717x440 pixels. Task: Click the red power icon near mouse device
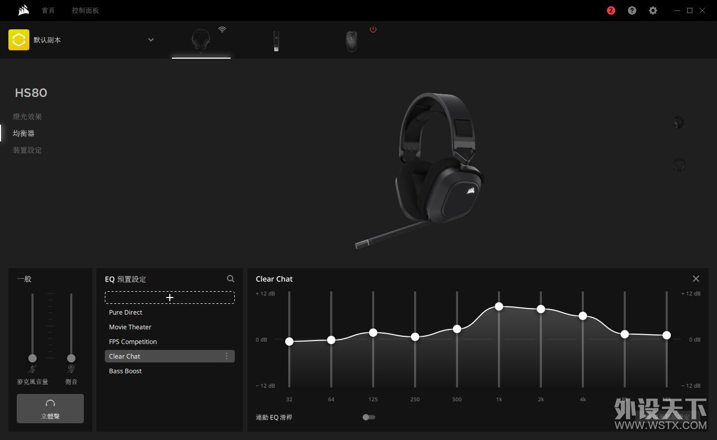tap(373, 29)
